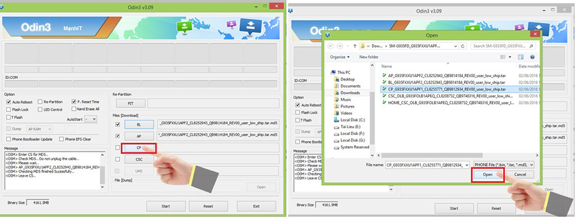Select This PC in the navigation pane
The height and width of the screenshot is (217, 575).
(x=341, y=72)
